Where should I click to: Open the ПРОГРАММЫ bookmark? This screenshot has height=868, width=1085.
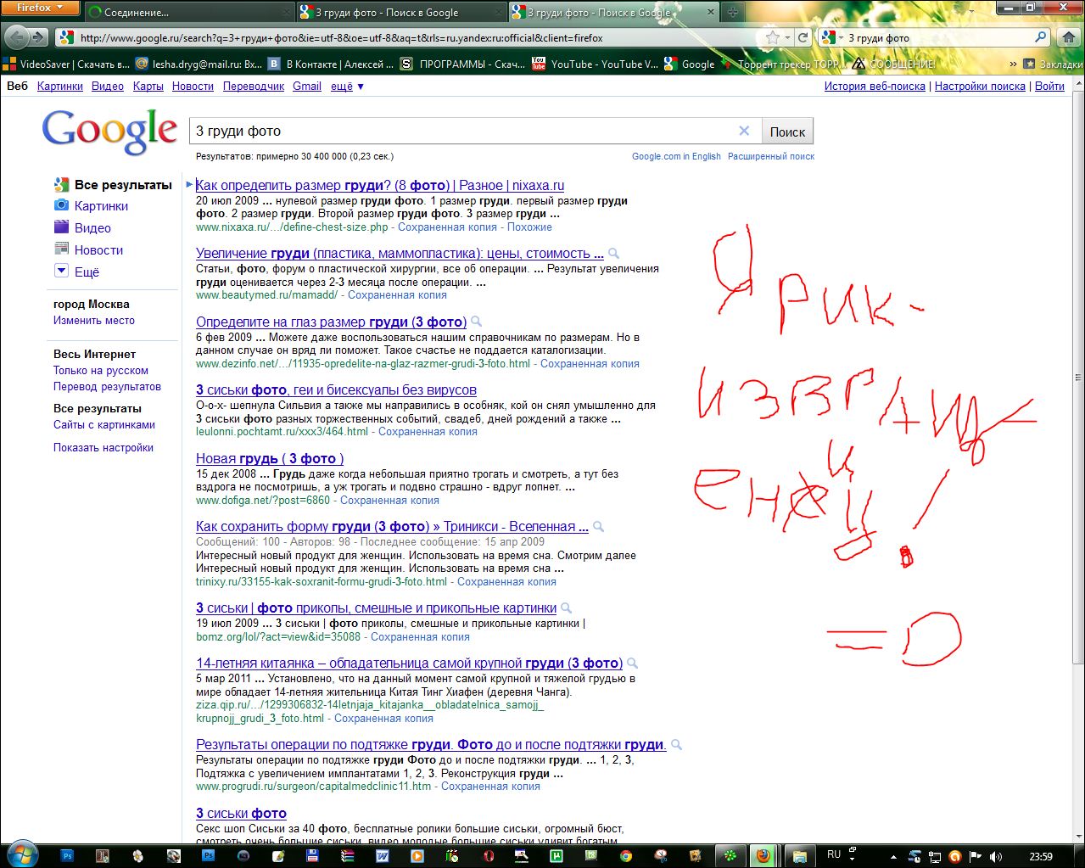click(463, 64)
